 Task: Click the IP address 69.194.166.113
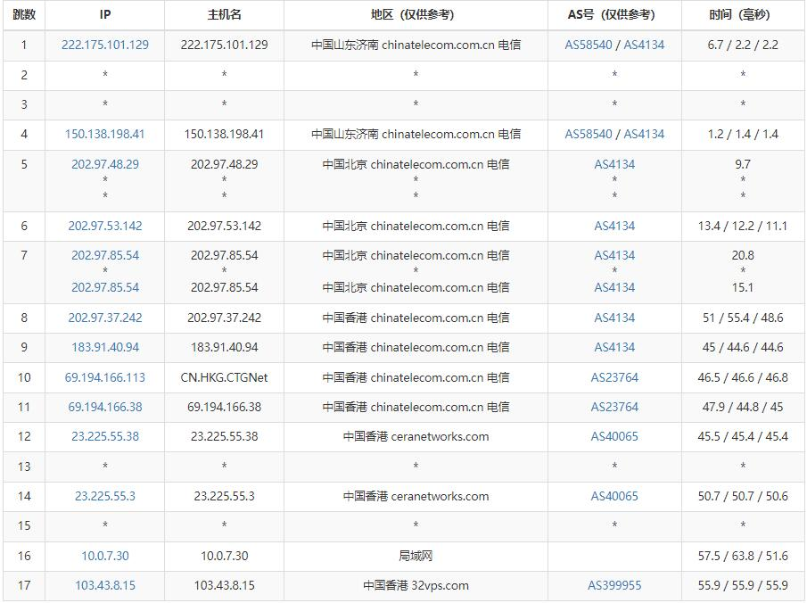click(105, 377)
